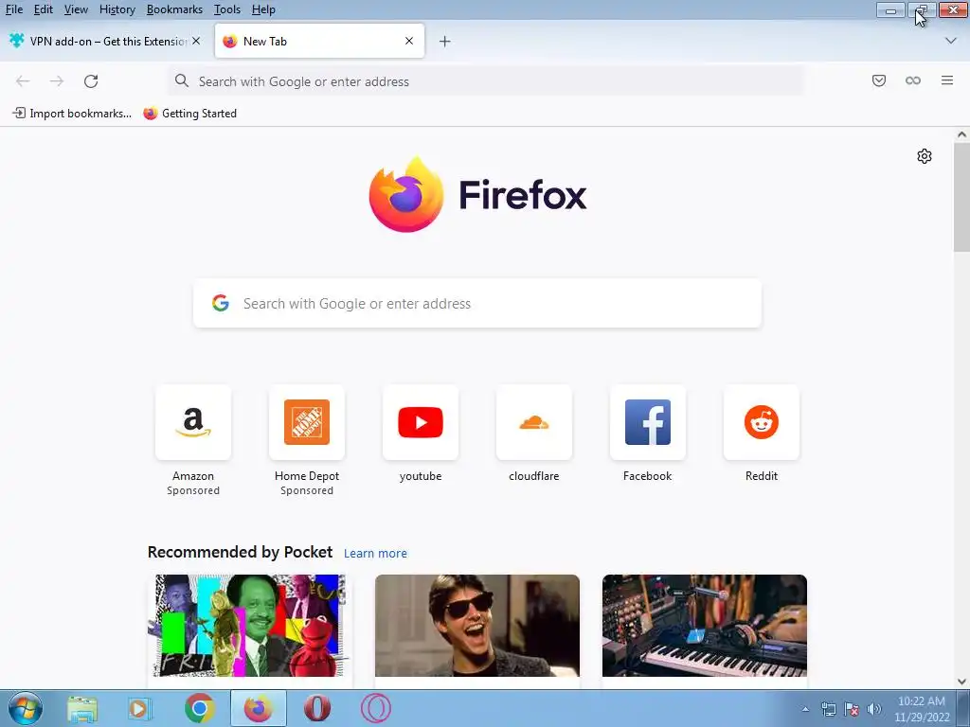This screenshot has height=727, width=970.
Task: Open Getting Started bookmark
Action: [x=189, y=114]
